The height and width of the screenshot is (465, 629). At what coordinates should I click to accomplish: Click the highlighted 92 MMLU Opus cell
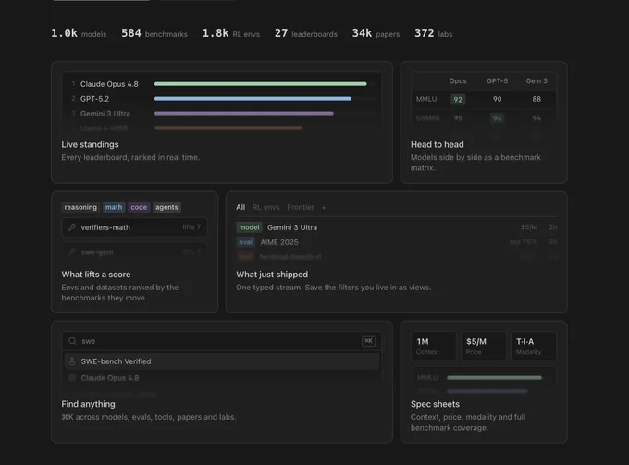coord(458,100)
